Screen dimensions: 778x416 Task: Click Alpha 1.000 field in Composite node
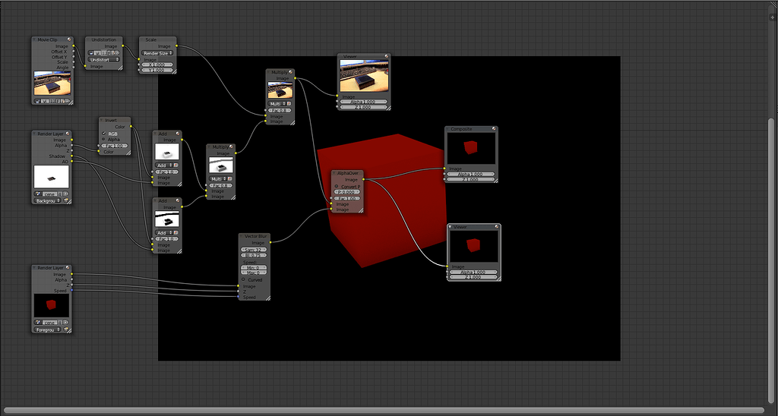point(471,174)
